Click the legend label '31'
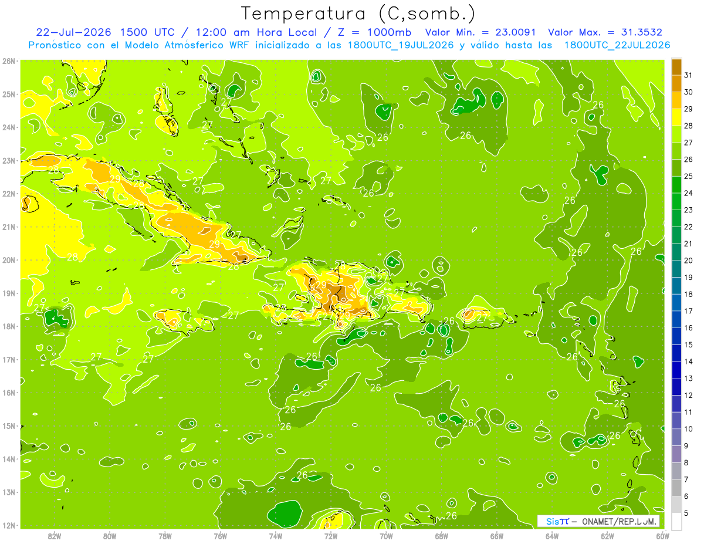This screenshot has height=544, width=704. (688, 75)
